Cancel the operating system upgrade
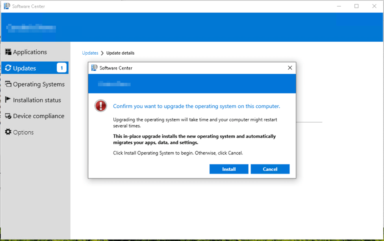The height and width of the screenshot is (241, 384). pos(270,169)
